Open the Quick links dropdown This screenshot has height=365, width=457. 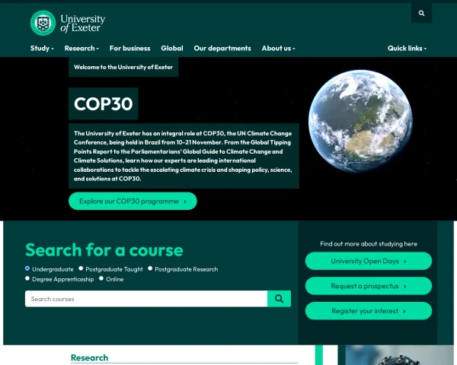coord(407,49)
